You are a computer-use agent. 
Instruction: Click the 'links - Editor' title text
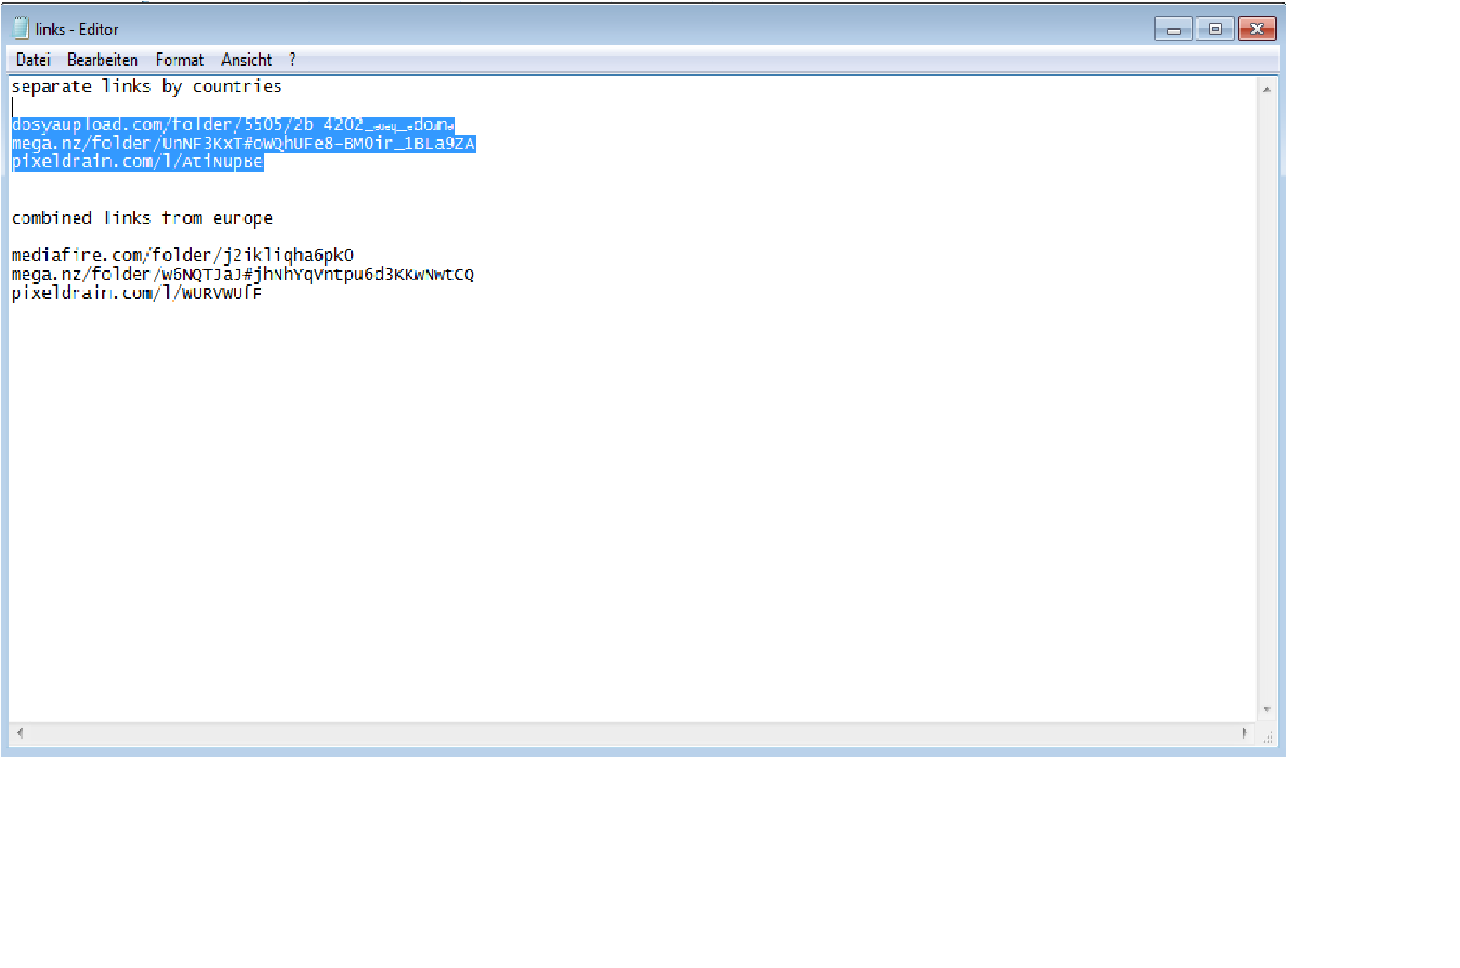pyautogui.click(x=77, y=29)
